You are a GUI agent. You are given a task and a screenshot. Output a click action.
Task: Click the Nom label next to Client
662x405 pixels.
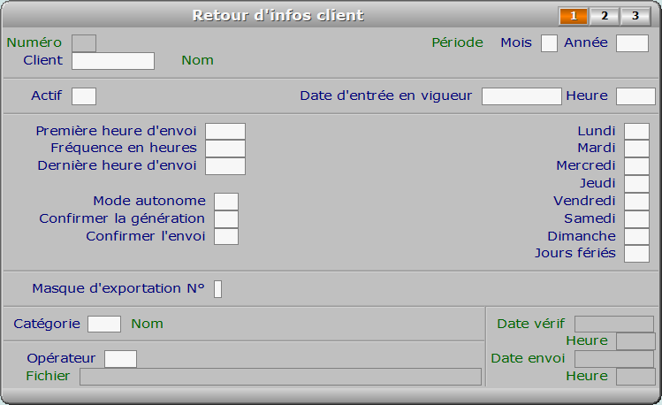(198, 60)
